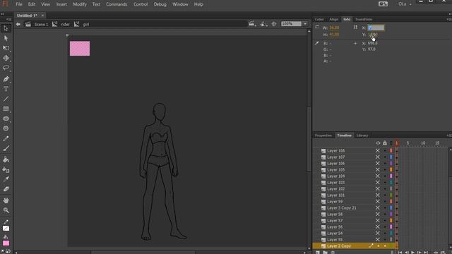The height and width of the screenshot is (254, 452).
Task: Open the Modify menu
Action: point(80,4)
